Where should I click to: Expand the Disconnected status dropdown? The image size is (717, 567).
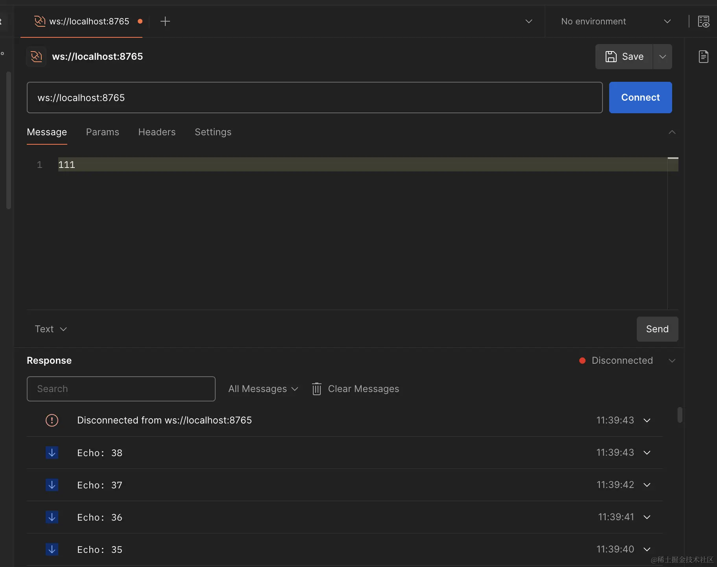tap(672, 361)
